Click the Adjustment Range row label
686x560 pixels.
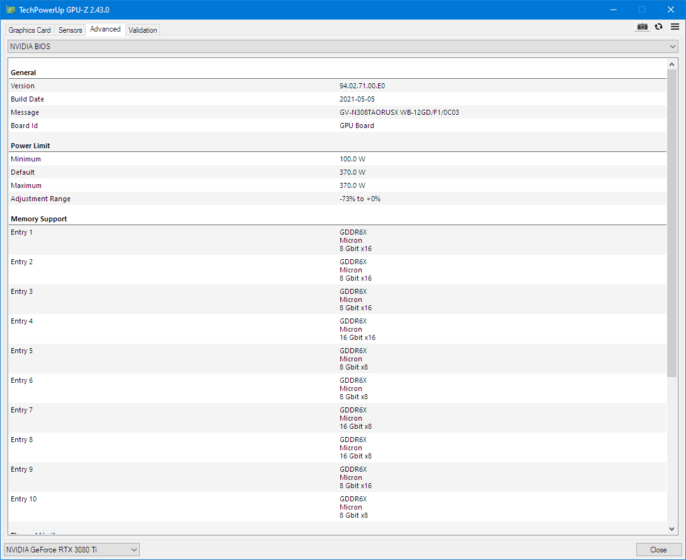[41, 199]
